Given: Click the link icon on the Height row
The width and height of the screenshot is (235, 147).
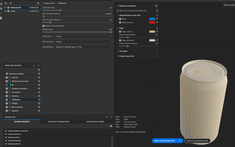Looking at the screenshot, I should click(x=39, y=103).
